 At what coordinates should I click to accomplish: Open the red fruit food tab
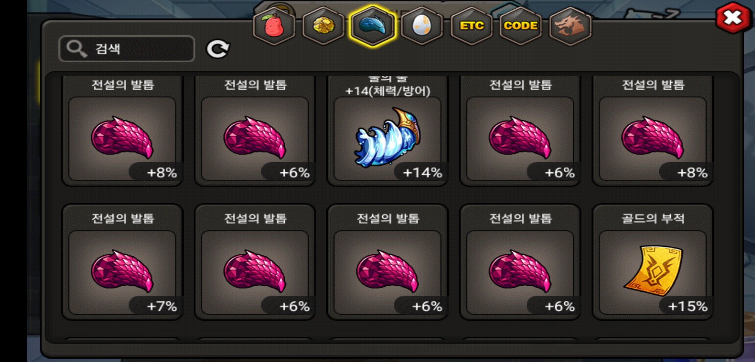click(274, 26)
